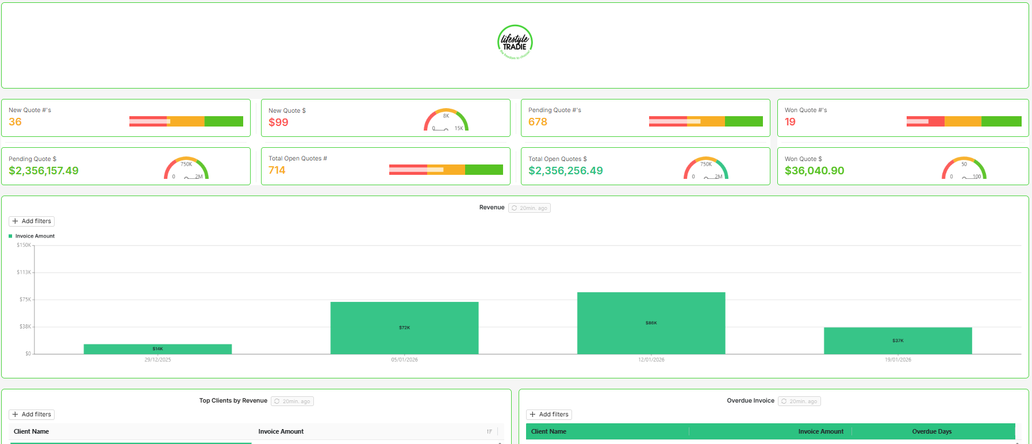Add filters to Overdue Invoice table
Screen dimensions: 1032x444
[x=549, y=415]
